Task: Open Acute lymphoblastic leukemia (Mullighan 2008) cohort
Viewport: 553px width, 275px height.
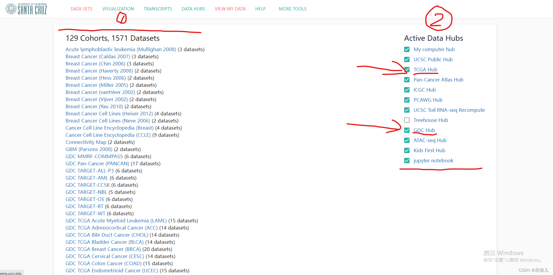Action: click(x=121, y=49)
